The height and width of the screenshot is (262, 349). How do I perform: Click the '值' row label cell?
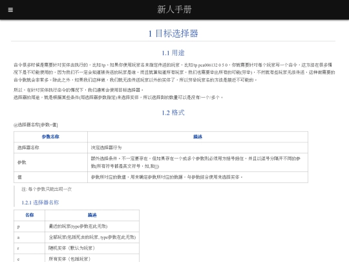point(50,177)
